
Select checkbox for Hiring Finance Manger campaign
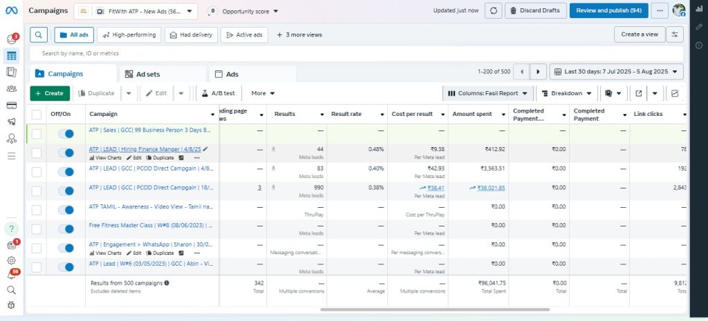pos(37,153)
